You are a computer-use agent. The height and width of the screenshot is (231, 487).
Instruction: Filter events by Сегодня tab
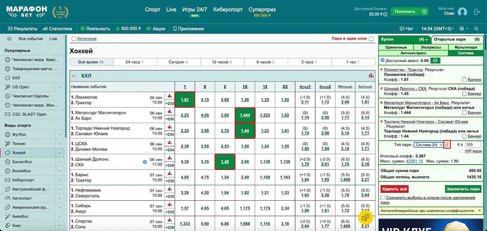point(178,62)
